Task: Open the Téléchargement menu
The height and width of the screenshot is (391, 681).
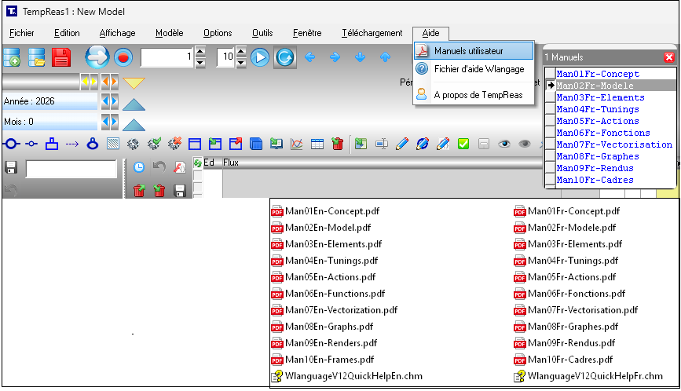Action: click(x=372, y=33)
